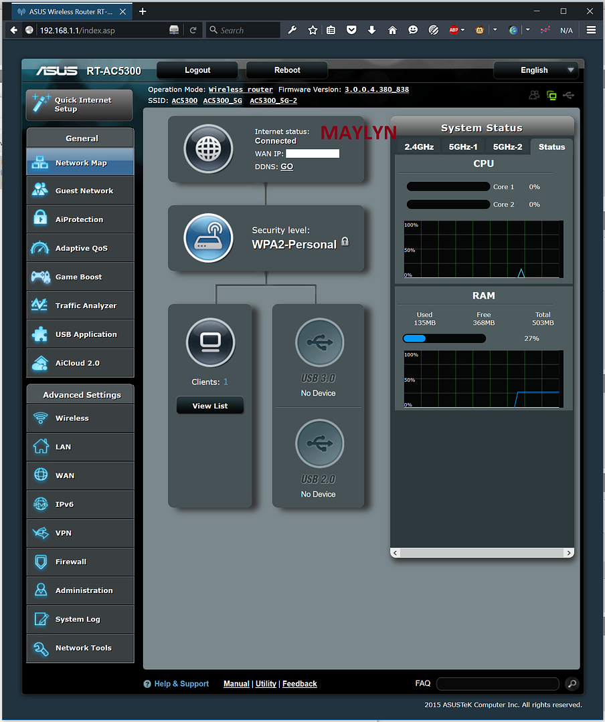Click the USB status icon in header
Image resolution: width=605 pixels, height=722 pixels.
[569, 95]
